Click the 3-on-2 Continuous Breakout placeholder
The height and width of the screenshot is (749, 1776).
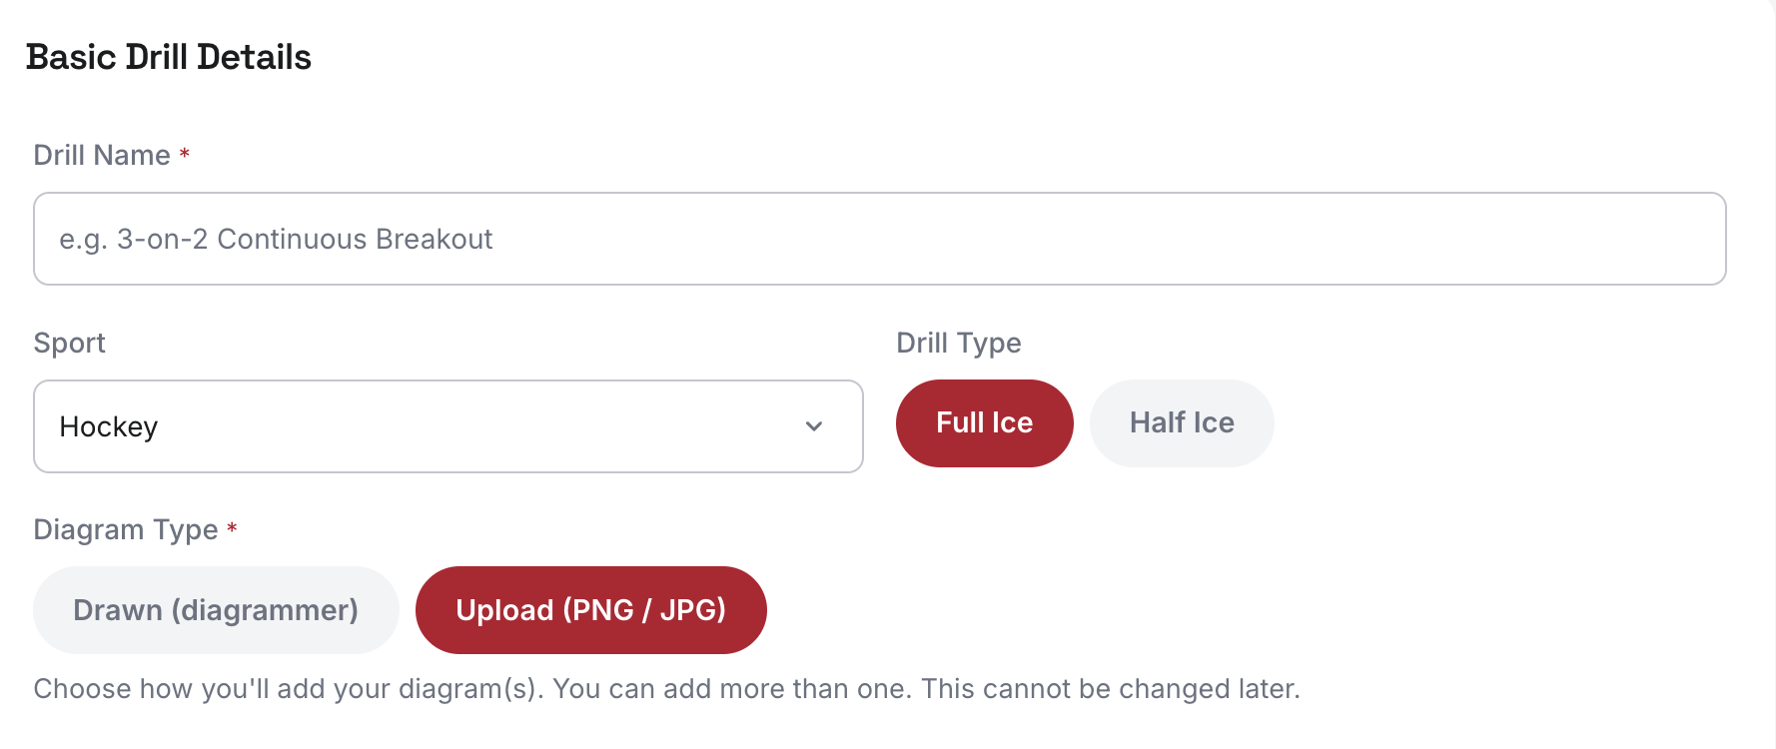point(276,239)
